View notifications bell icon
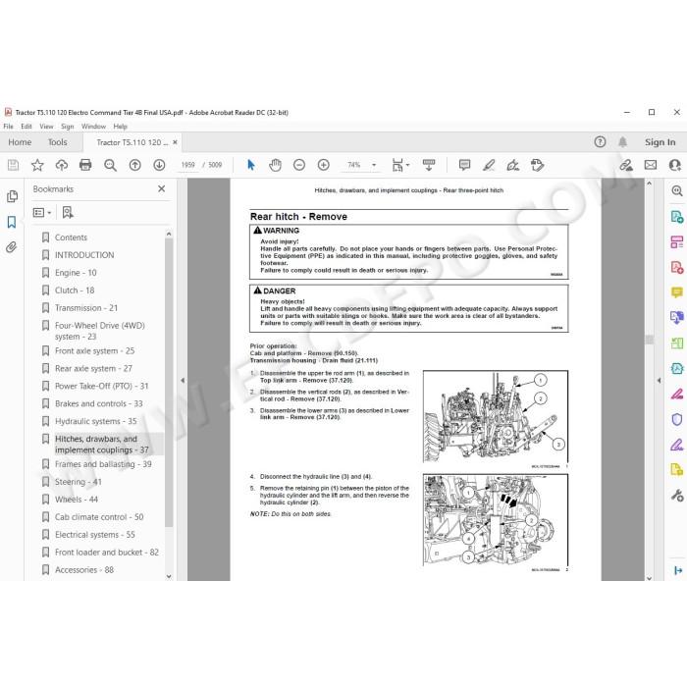 [622, 142]
